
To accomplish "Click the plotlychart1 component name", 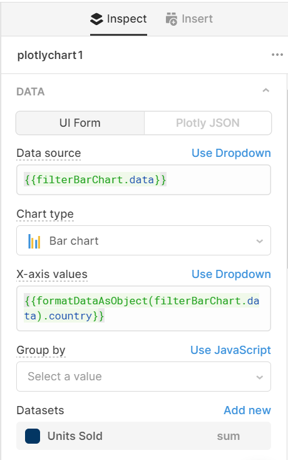I will tap(50, 55).
